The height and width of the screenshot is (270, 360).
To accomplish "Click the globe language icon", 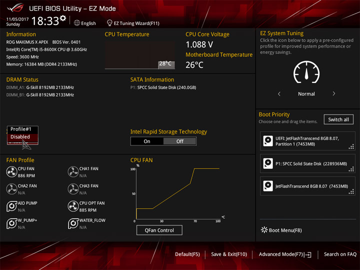I will click(x=77, y=23).
